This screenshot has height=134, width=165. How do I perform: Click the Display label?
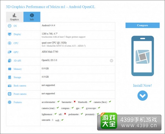[17, 34]
